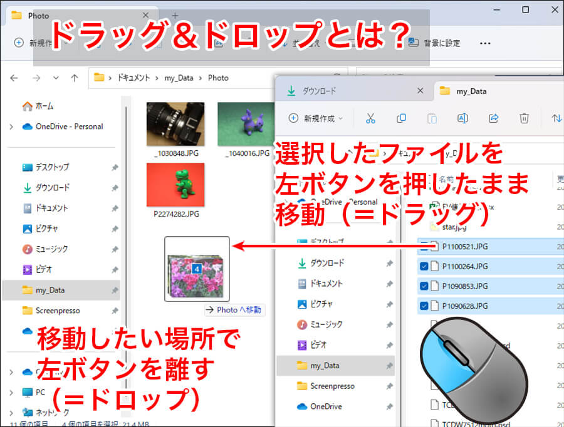Click the Cut scissors icon in my_Data window
This screenshot has height=427, width=564.
click(370, 118)
